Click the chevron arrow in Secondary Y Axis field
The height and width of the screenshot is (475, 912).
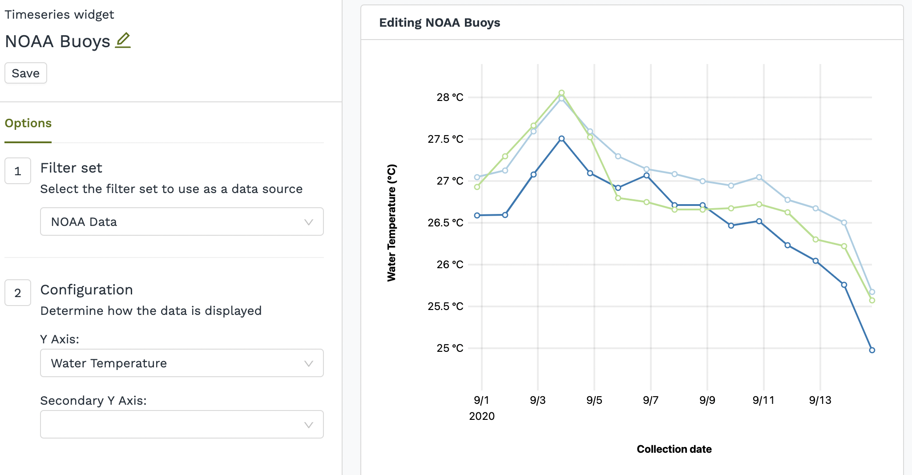(x=308, y=425)
